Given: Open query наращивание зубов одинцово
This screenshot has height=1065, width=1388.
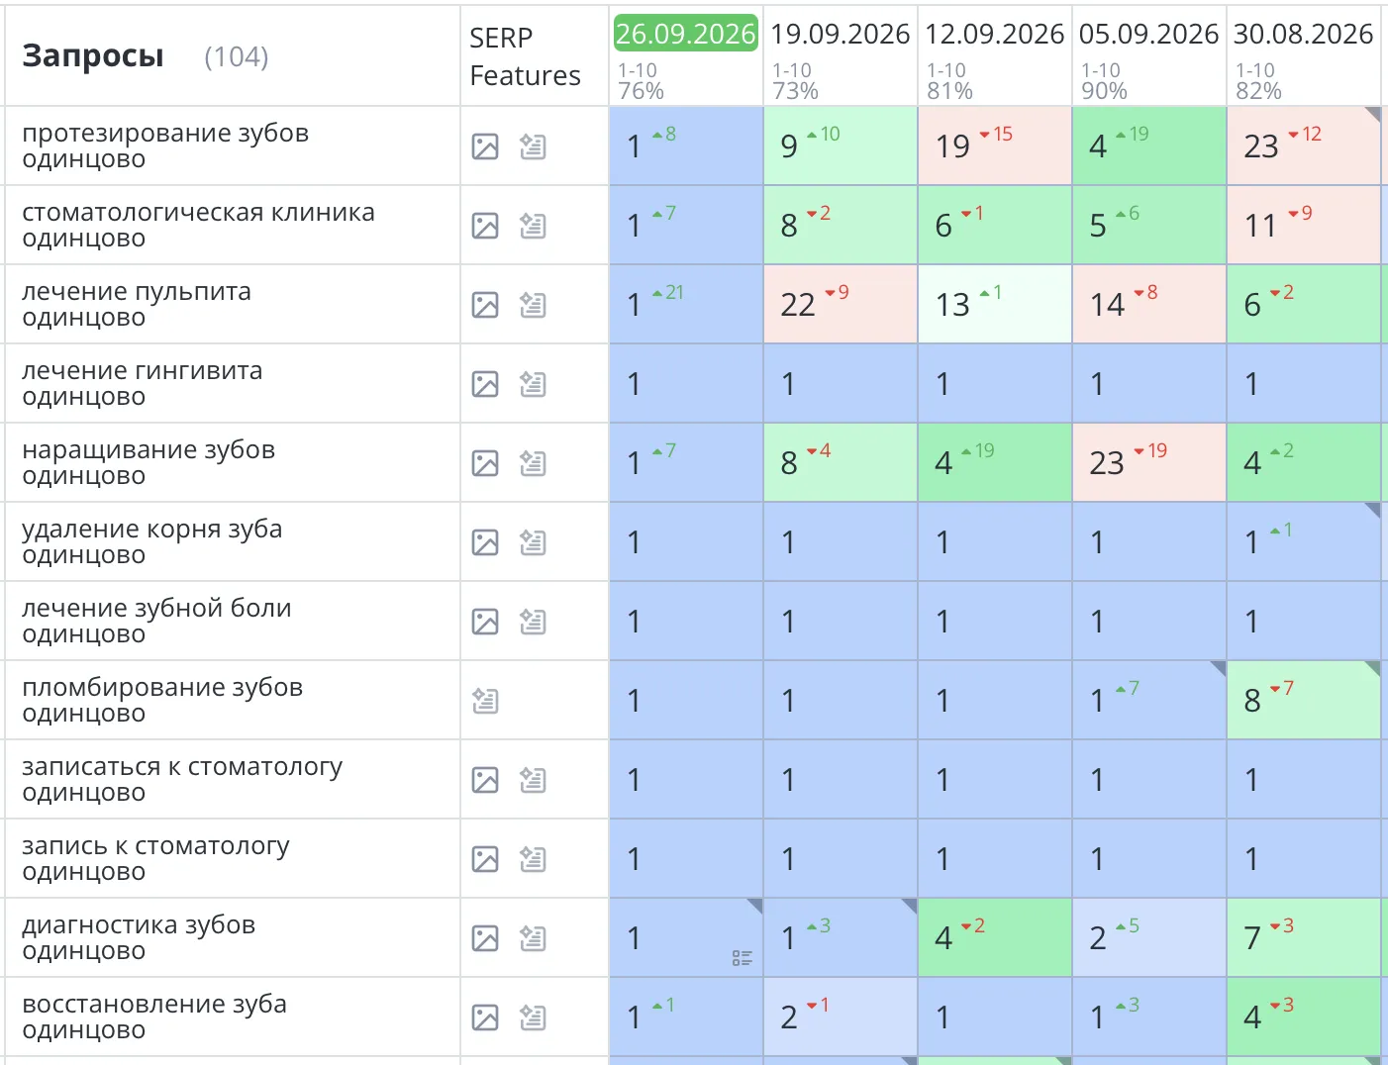Looking at the screenshot, I should pos(149,462).
